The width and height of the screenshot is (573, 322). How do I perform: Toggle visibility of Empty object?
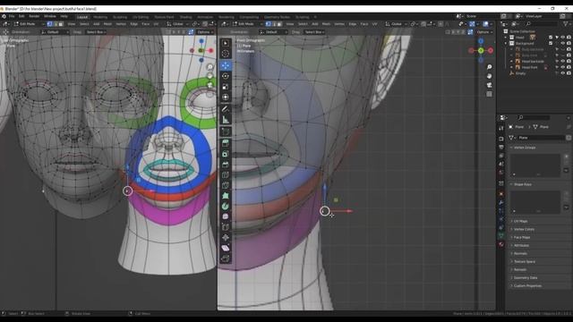coord(563,73)
